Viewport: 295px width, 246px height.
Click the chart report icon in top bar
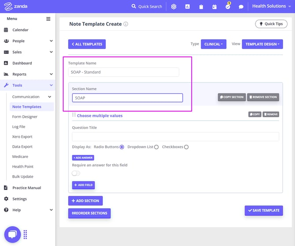[188, 7]
